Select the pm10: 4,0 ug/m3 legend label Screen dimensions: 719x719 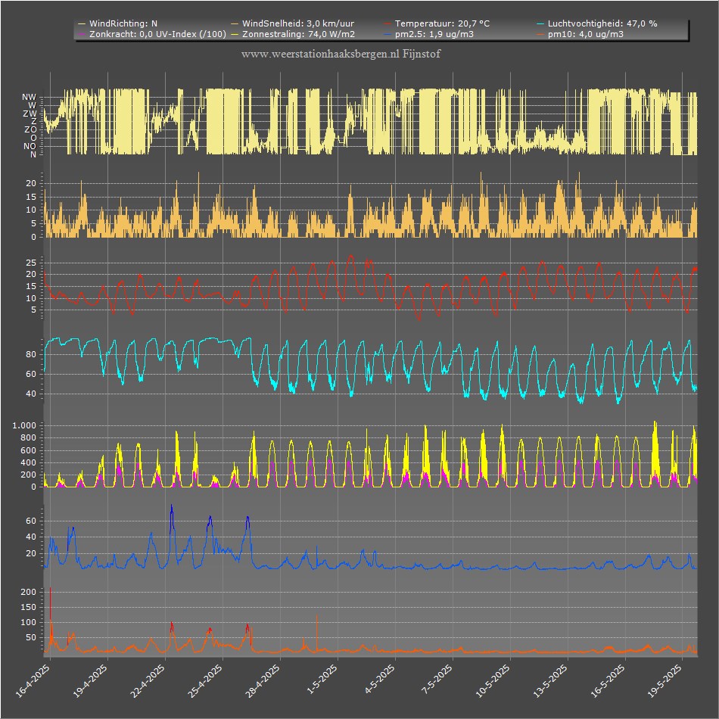(586, 34)
